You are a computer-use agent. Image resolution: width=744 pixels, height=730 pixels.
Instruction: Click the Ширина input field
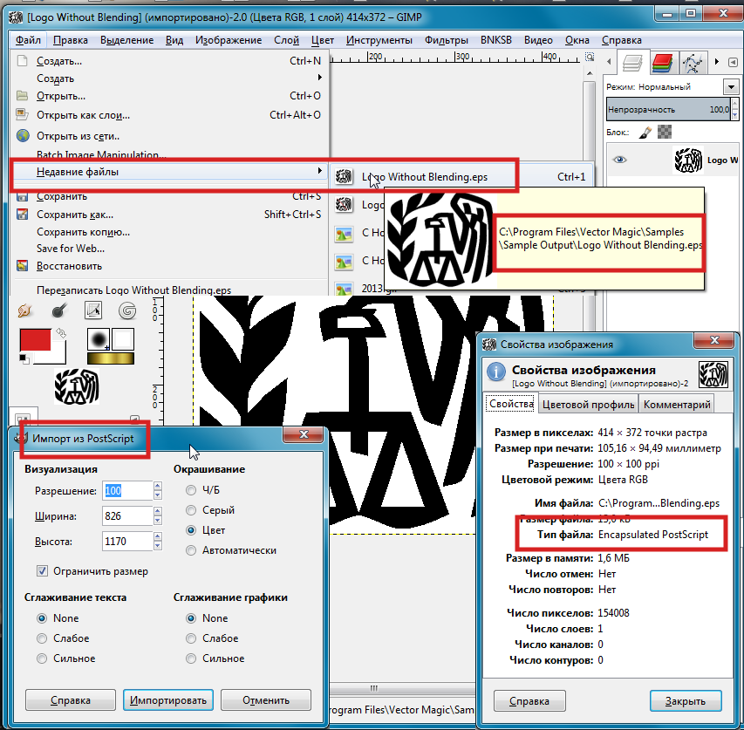coord(127,515)
